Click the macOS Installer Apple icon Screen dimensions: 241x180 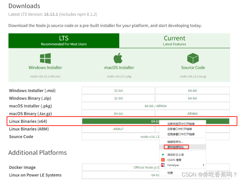(119, 57)
